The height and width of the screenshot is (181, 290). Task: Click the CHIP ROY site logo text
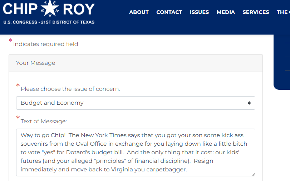click(x=49, y=9)
